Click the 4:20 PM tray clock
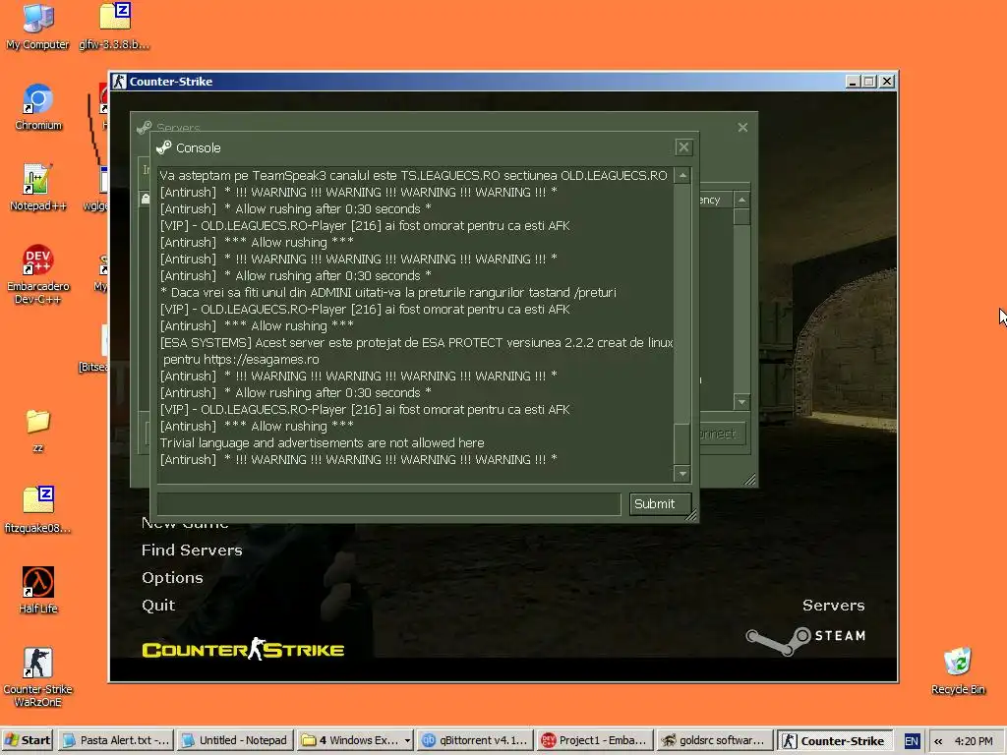Screen dimensions: 1007x755 974,741
